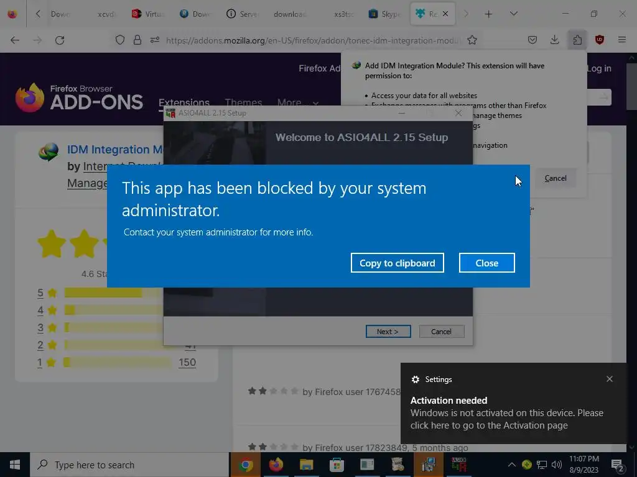637x477 pixels.
Task: Open the volume tray icon
Action: tap(557, 465)
